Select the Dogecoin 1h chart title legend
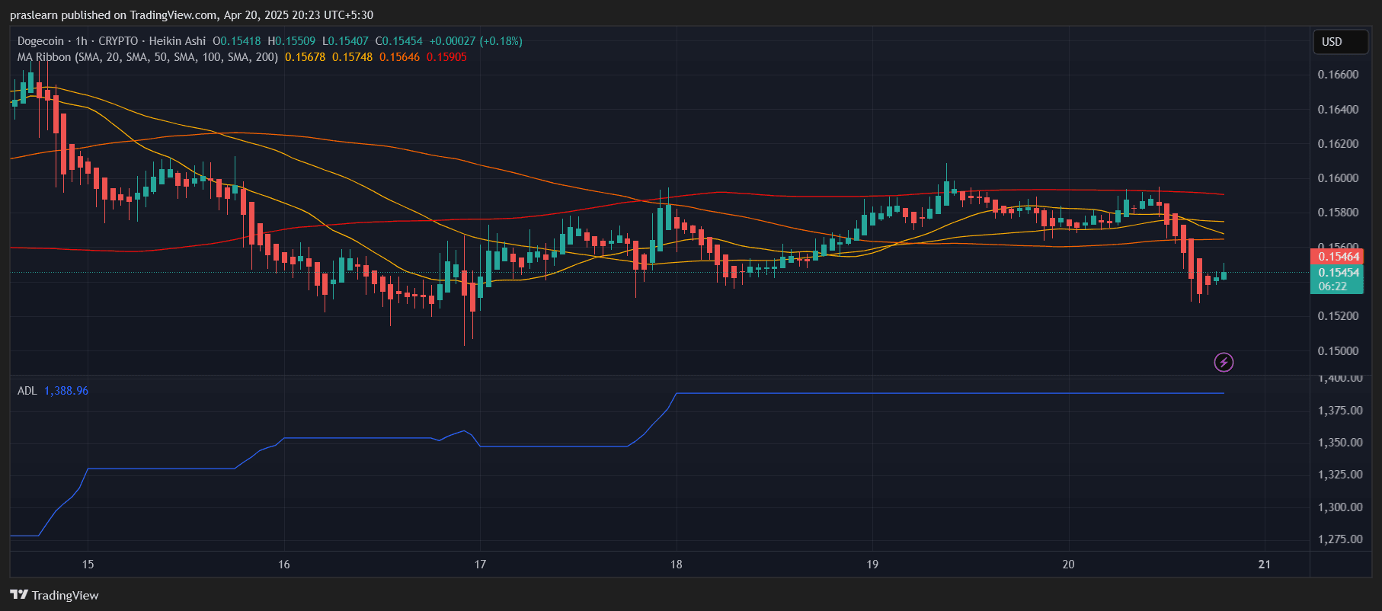This screenshot has height=611, width=1382. pyautogui.click(x=111, y=41)
